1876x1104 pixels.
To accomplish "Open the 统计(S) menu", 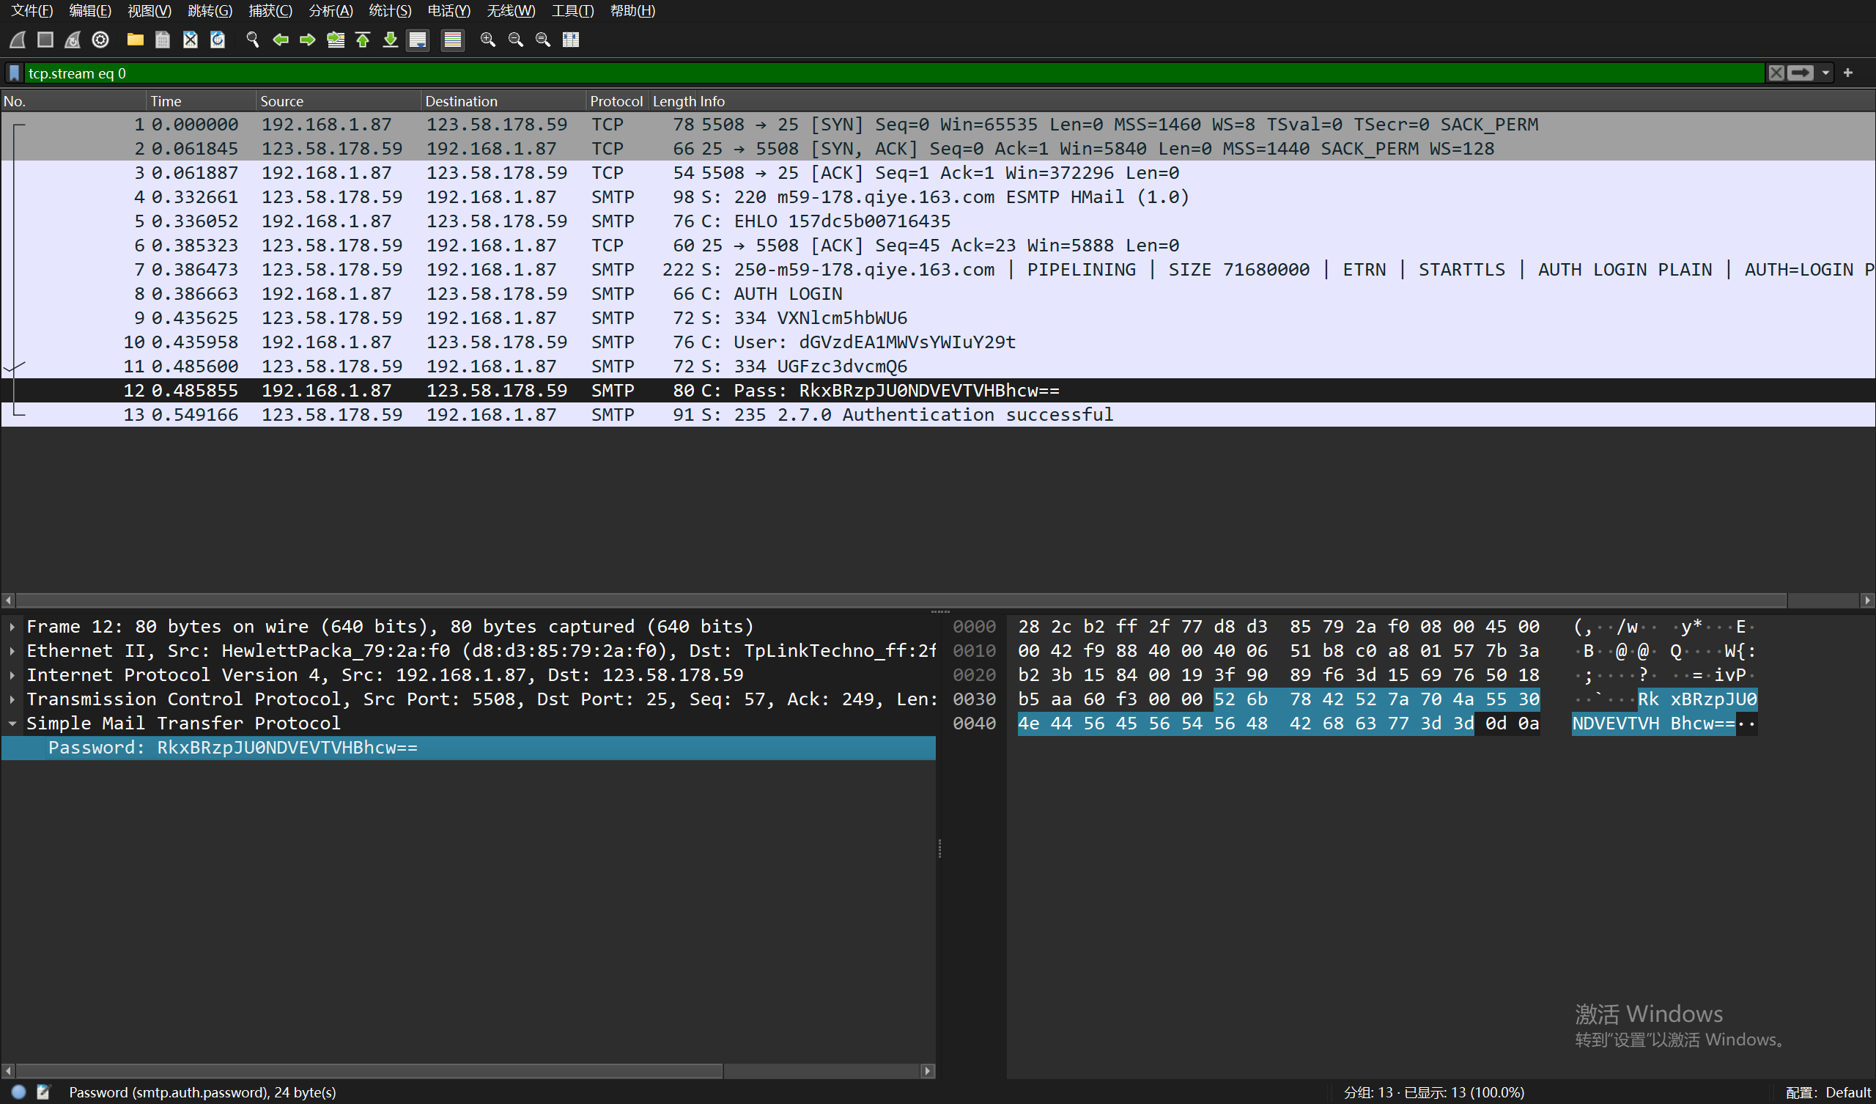I will pos(389,10).
